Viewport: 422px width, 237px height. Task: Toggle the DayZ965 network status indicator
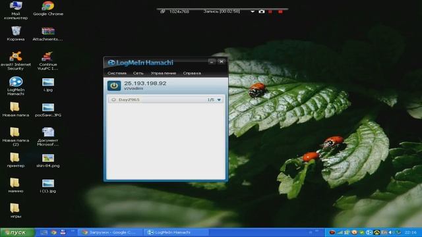[113, 99]
